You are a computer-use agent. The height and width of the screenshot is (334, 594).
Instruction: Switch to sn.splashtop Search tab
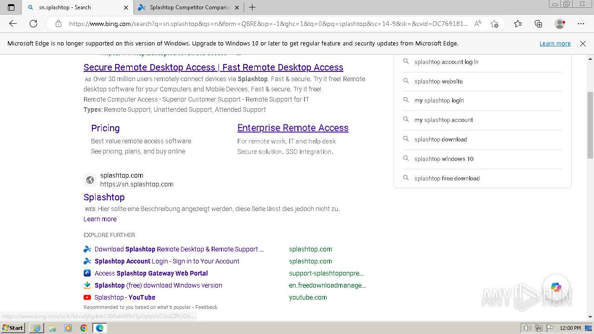click(x=77, y=7)
